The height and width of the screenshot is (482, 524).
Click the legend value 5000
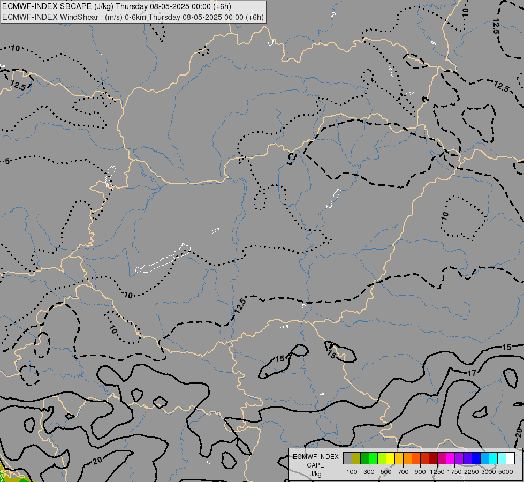click(x=506, y=472)
